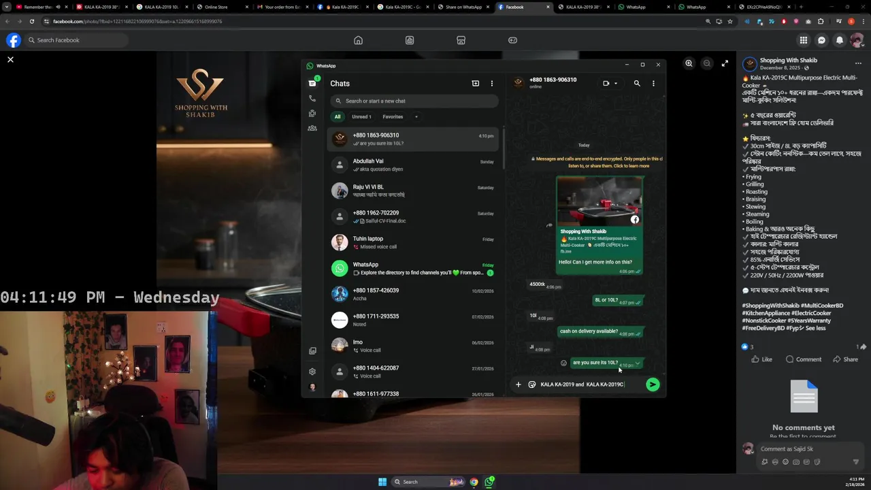The image size is (871, 490).
Task: Open Facebook Home icon
Action: tap(358, 40)
